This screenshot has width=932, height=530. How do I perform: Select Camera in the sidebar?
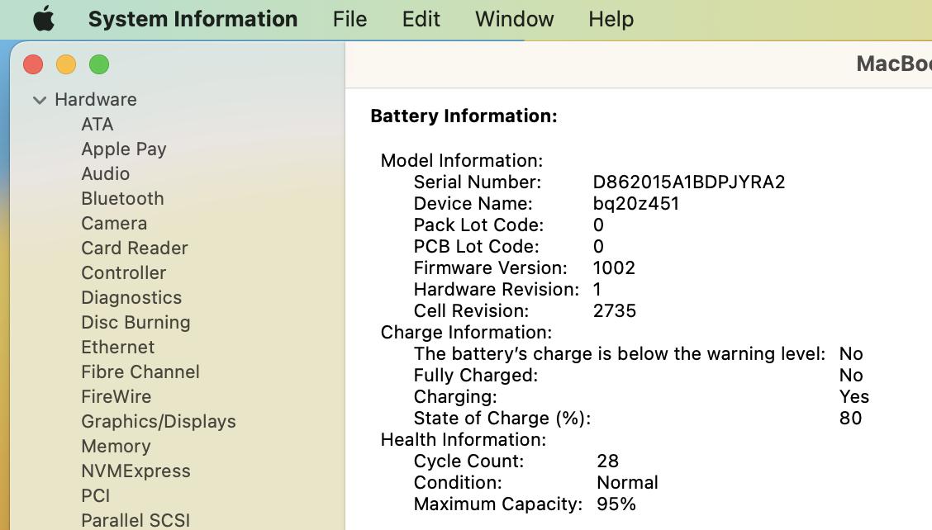coord(114,223)
